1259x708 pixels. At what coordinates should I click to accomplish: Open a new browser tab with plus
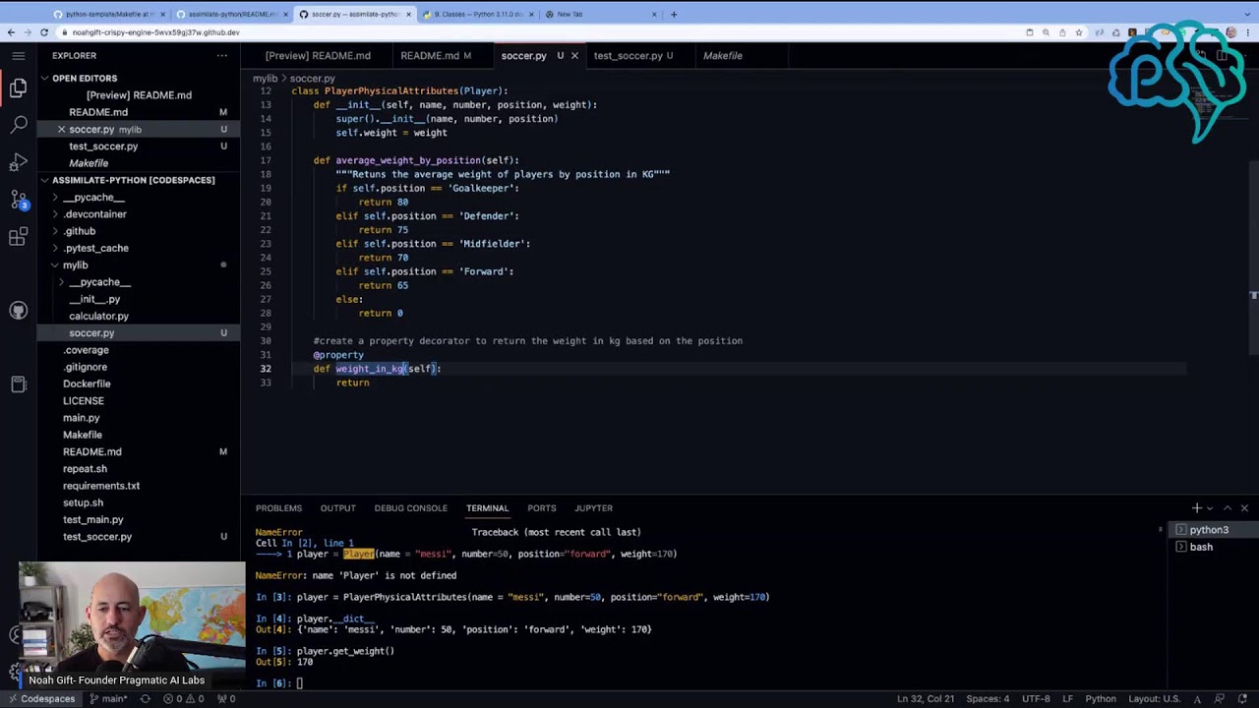pyautogui.click(x=674, y=15)
